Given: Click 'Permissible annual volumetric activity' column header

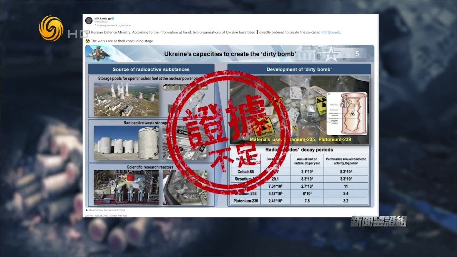Looking at the screenshot, I should coord(346,161).
